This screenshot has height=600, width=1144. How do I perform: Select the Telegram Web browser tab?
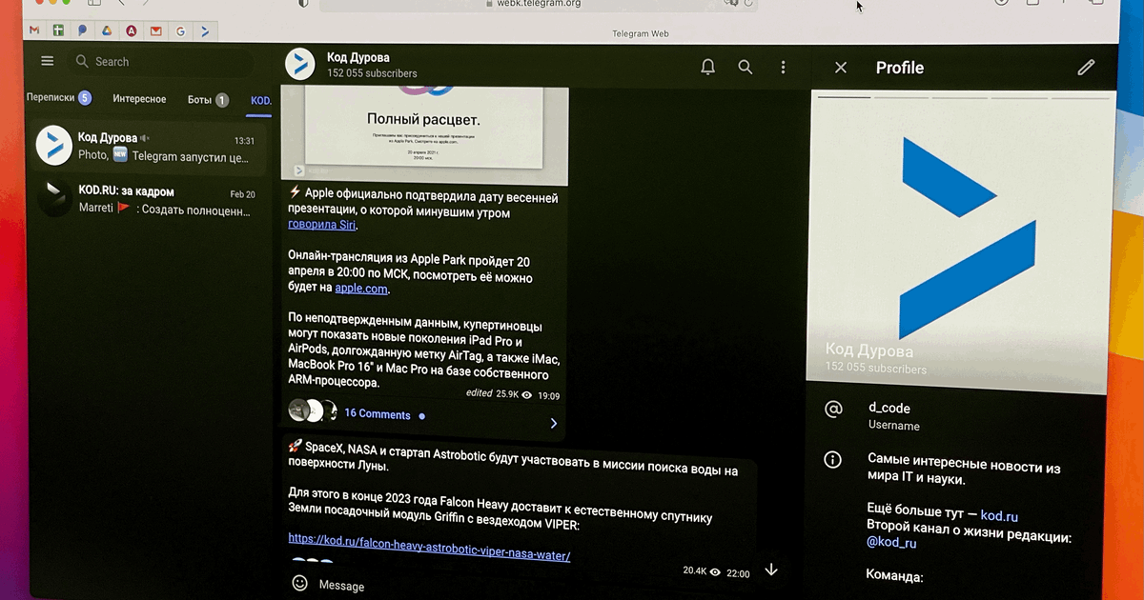(640, 33)
